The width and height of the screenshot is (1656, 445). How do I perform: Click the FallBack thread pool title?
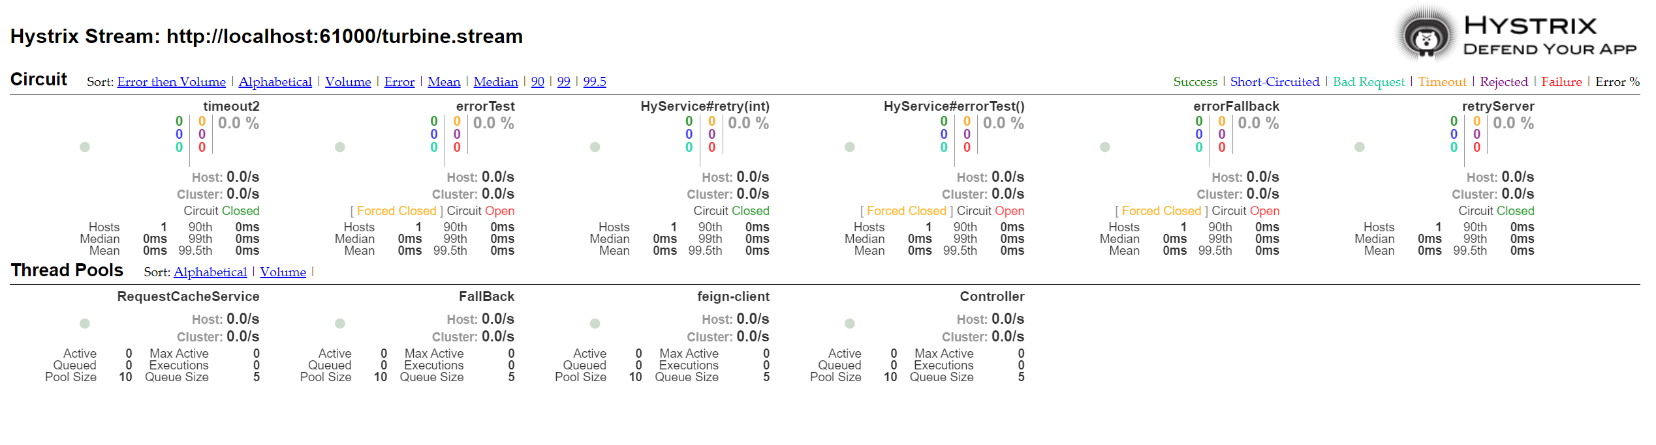(x=486, y=296)
